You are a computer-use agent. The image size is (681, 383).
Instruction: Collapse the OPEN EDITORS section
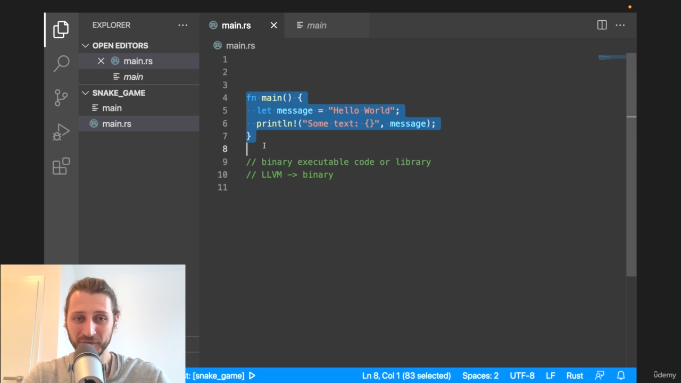(86, 46)
